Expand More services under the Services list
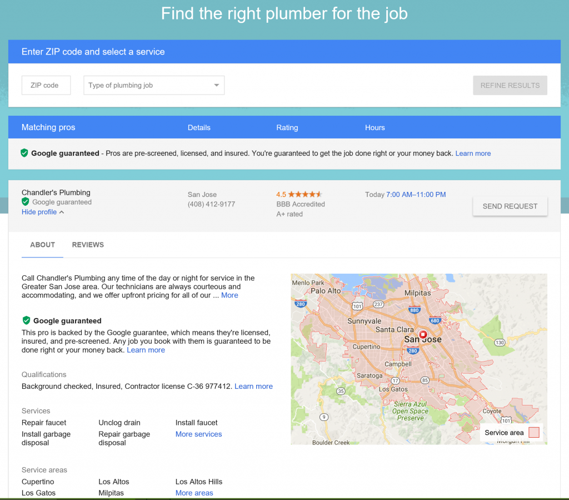 coord(198,434)
